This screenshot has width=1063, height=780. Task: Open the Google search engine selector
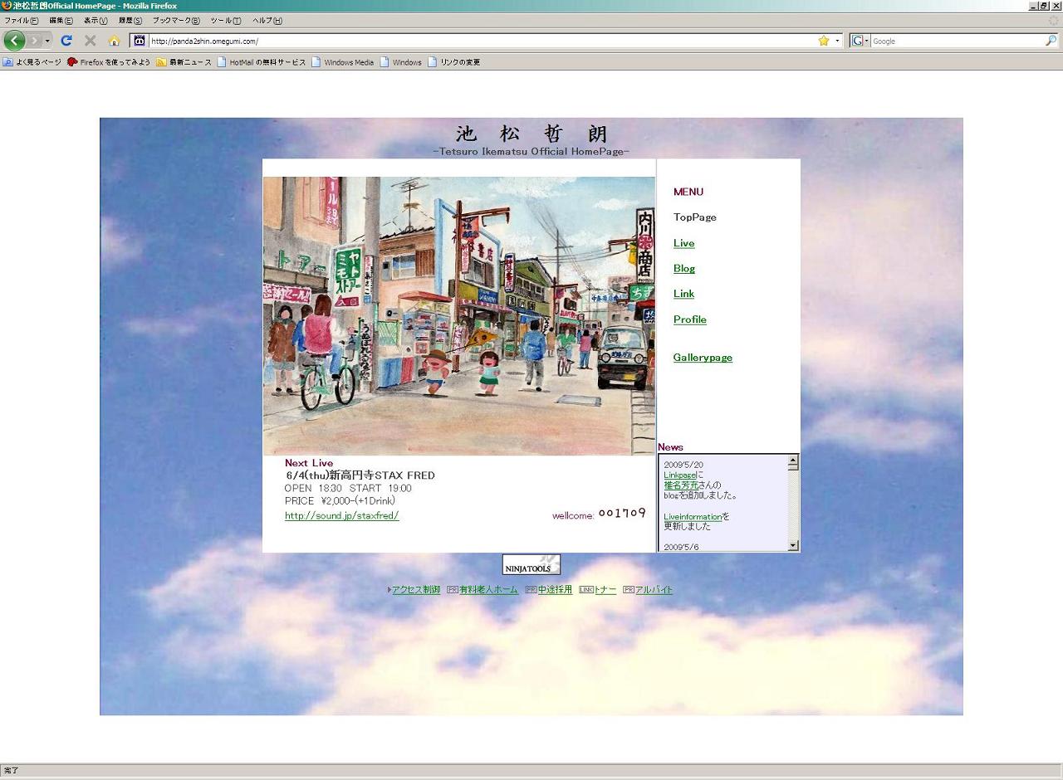point(860,41)
